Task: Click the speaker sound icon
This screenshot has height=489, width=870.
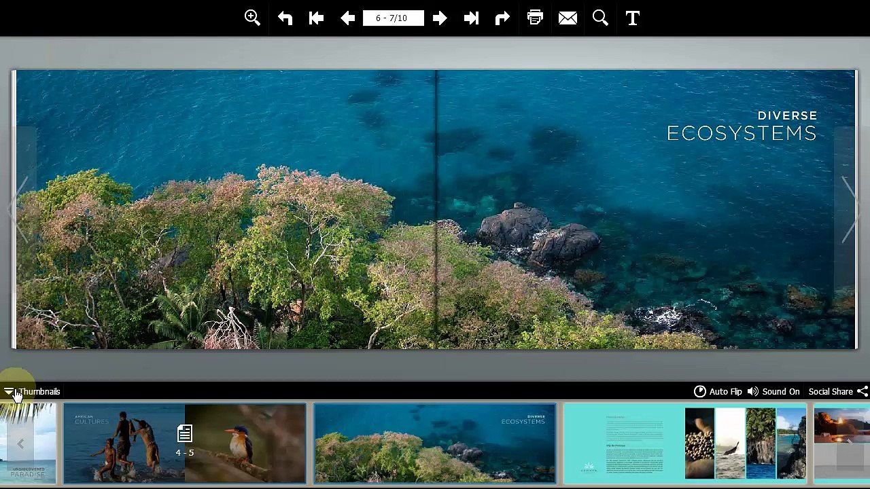Action: pyautogui.click(x=753, y=392)
